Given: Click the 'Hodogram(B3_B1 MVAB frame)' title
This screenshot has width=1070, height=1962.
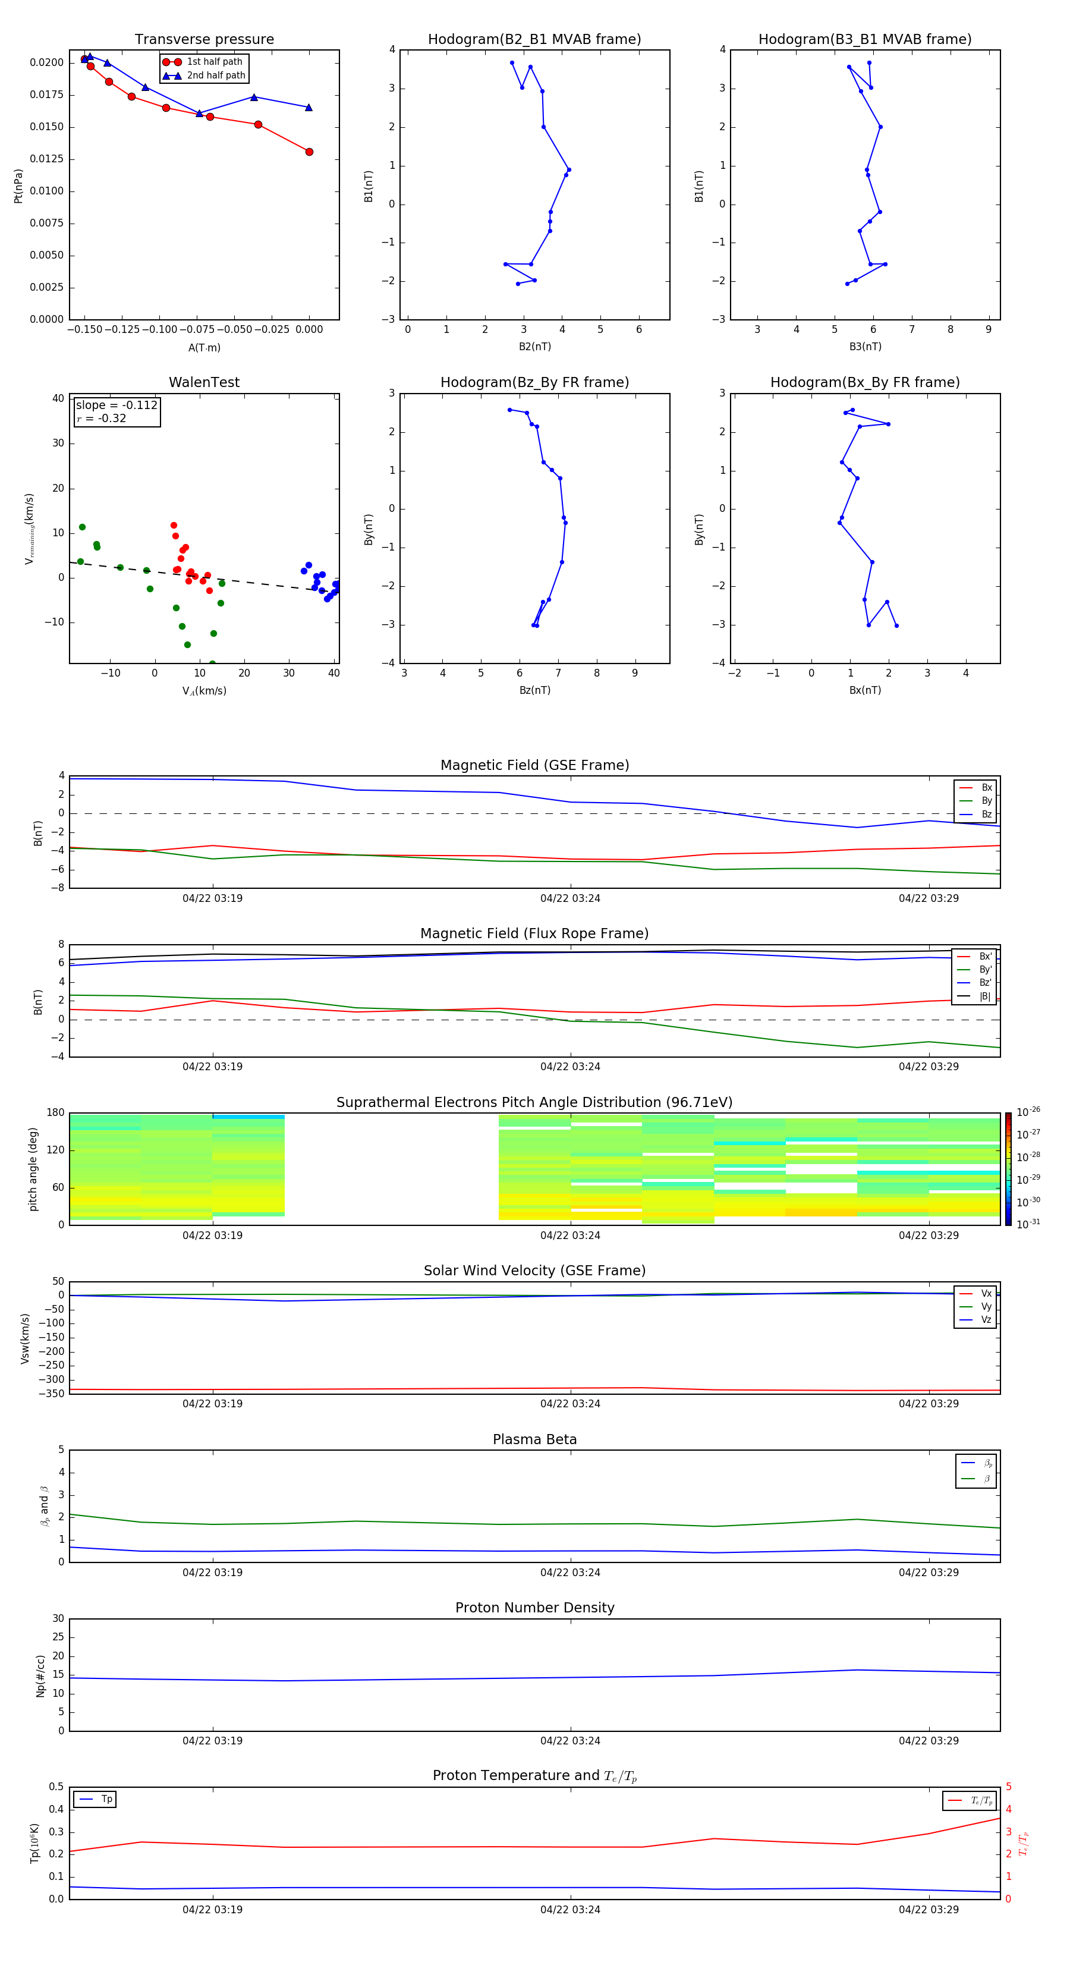Looking at the screenshot, I should point(865,40).
